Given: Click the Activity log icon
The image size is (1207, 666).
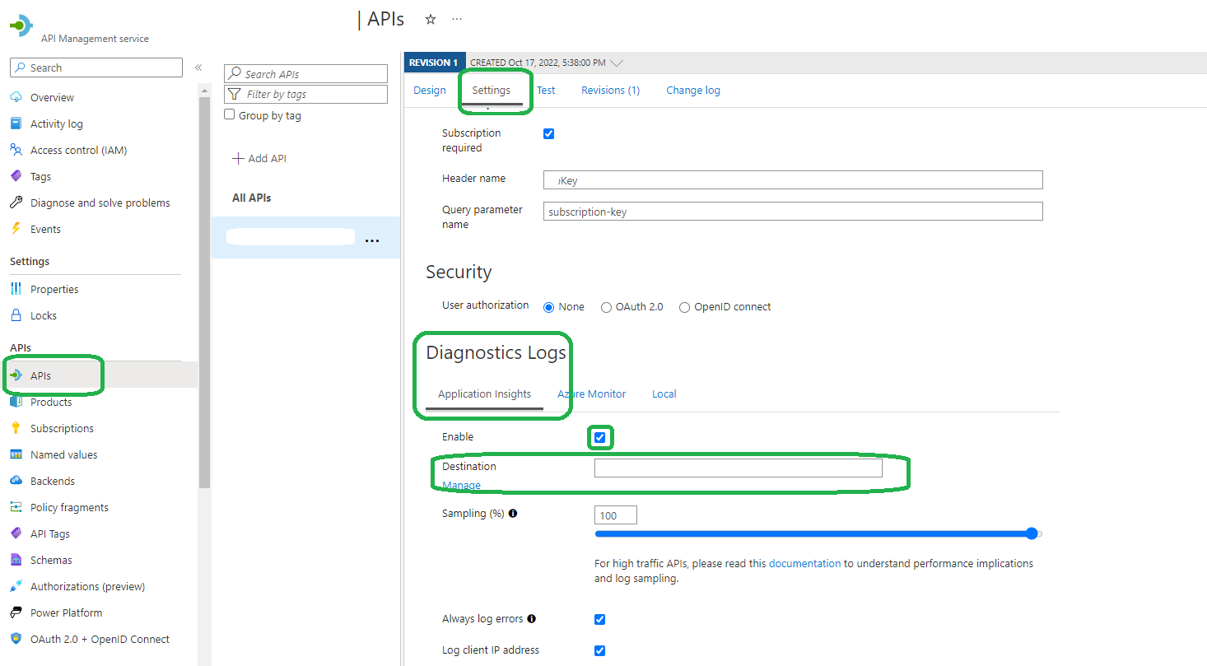Looking at the screenshot, I should tap(16, 123).
